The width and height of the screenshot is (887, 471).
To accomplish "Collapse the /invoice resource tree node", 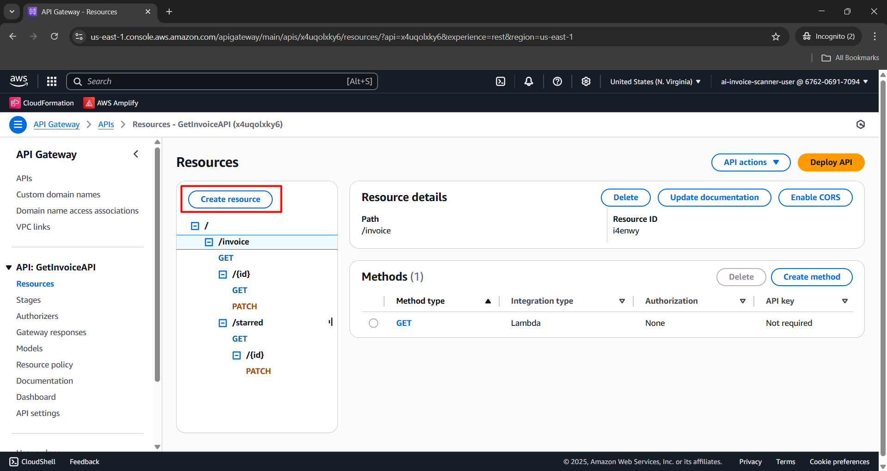I will (x=209, y=242).
